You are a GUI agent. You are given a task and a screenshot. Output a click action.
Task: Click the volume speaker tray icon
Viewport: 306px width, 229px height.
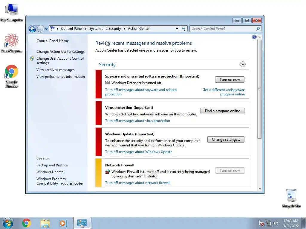click(x=276, y=223)
